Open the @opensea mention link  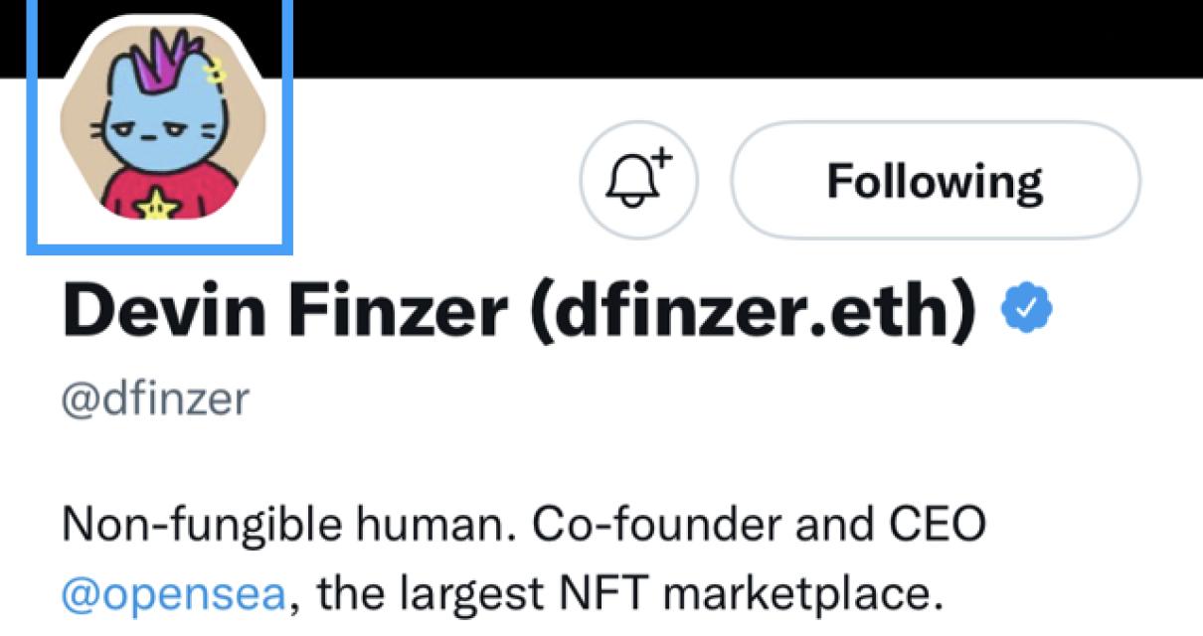coord(175,595)
